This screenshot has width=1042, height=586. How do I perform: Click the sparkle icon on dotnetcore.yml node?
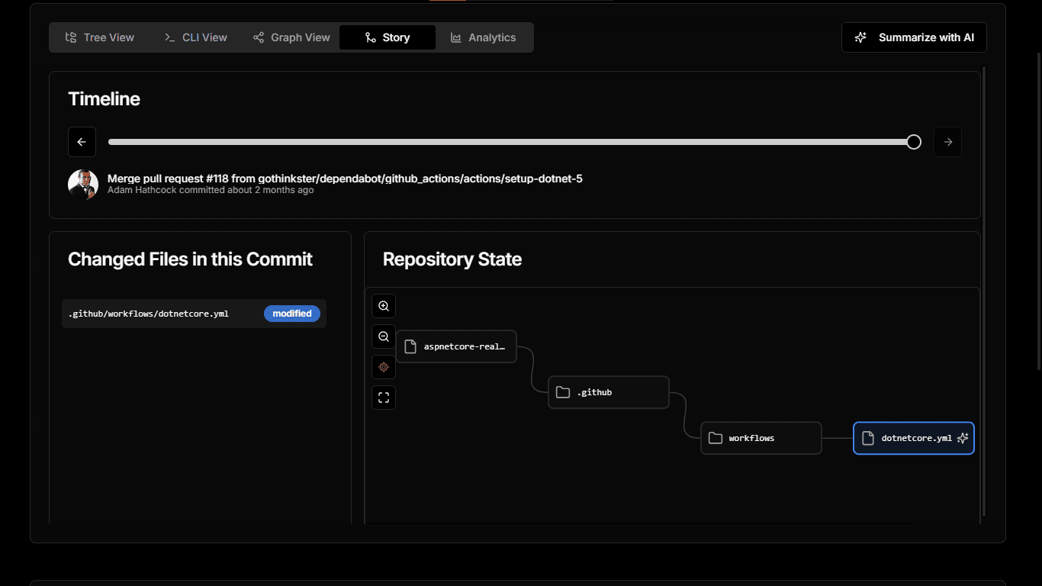(x=963, y=438)
